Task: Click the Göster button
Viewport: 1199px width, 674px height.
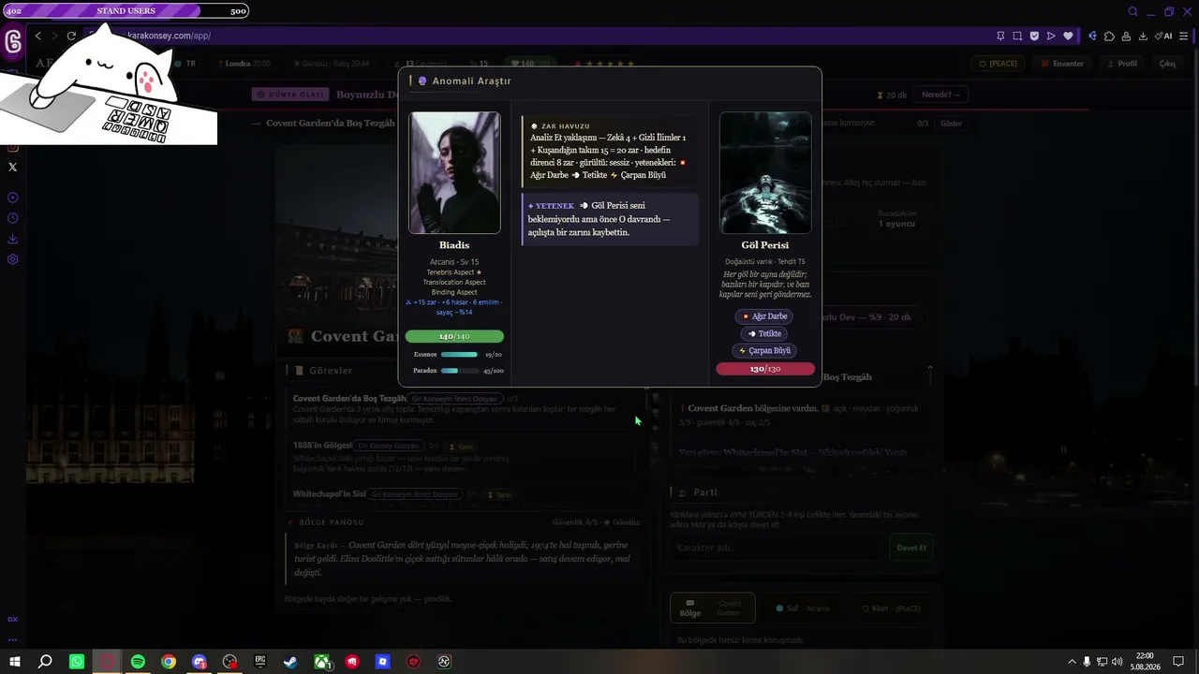Action: coord(951,124)
